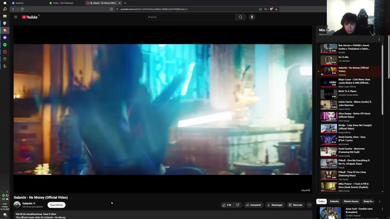This screenshot has width=390, height=219.
Task: Play Pitbull - Time Of Our Lives item
Action: pyautogui.click(x=349, y=176)
